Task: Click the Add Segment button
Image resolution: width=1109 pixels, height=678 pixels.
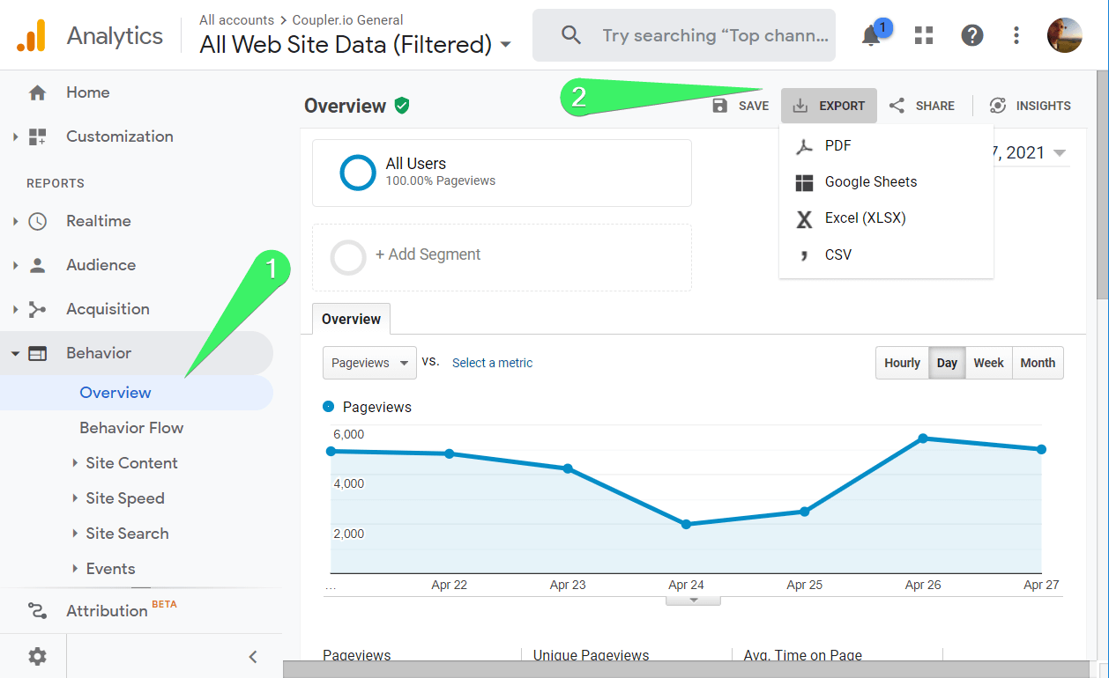Action: click(x=428, y=254)
